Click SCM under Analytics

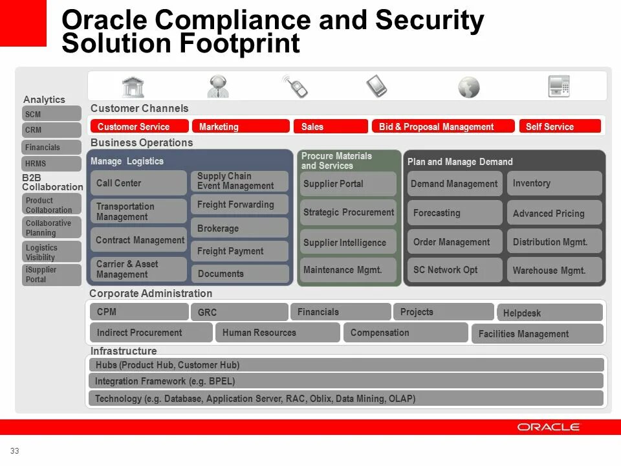(x=52, y=114)
